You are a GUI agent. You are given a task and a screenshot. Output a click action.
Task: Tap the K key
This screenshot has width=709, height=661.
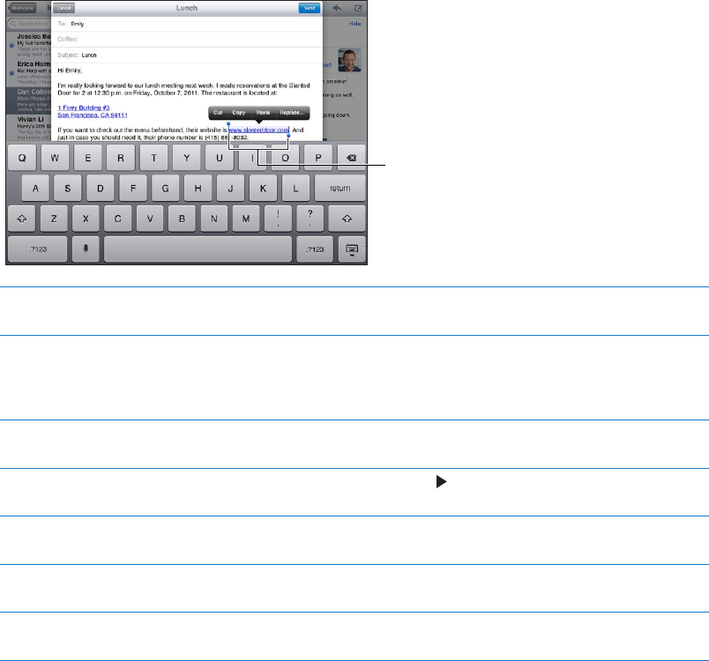(x=263, y=189)
